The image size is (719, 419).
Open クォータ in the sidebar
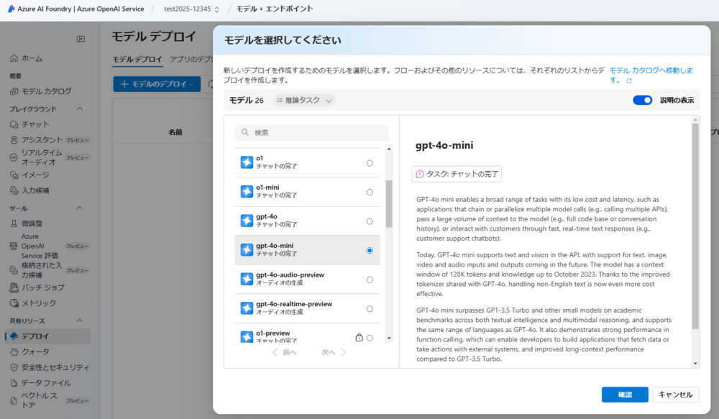click(29, 351)
